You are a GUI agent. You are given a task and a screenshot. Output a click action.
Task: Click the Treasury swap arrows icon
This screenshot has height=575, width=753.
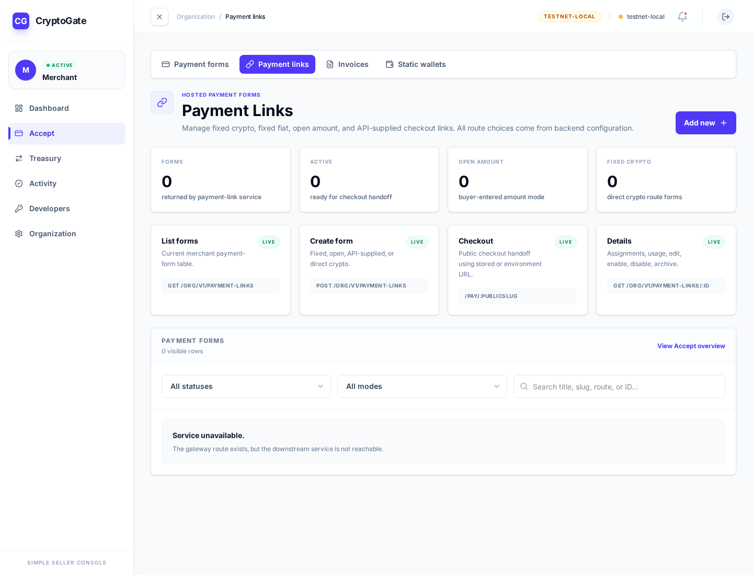coord(19,158)
